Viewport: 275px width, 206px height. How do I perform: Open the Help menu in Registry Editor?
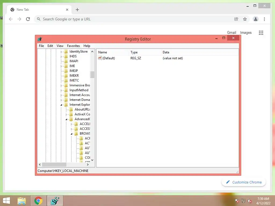(x=87, y=46)
